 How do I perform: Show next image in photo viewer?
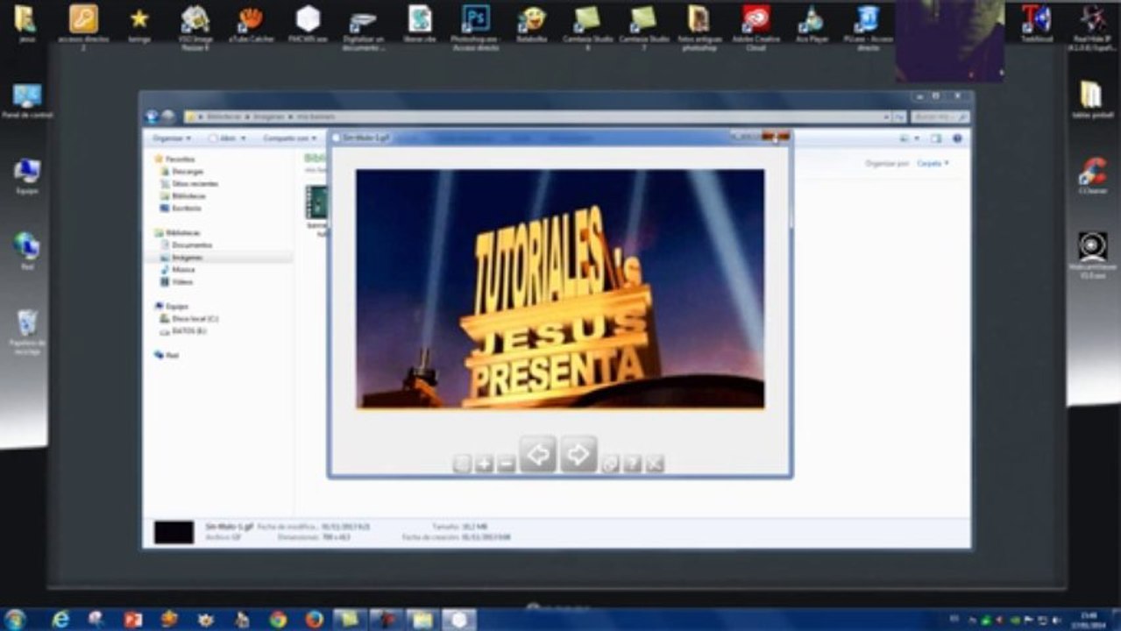(x=578, y=454)
